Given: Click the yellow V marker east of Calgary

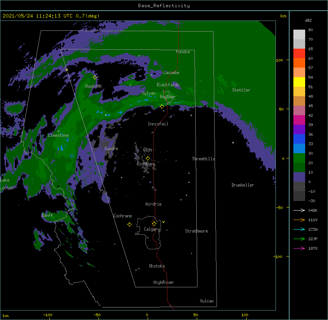Looking at the screenshot, I should 163,222.
